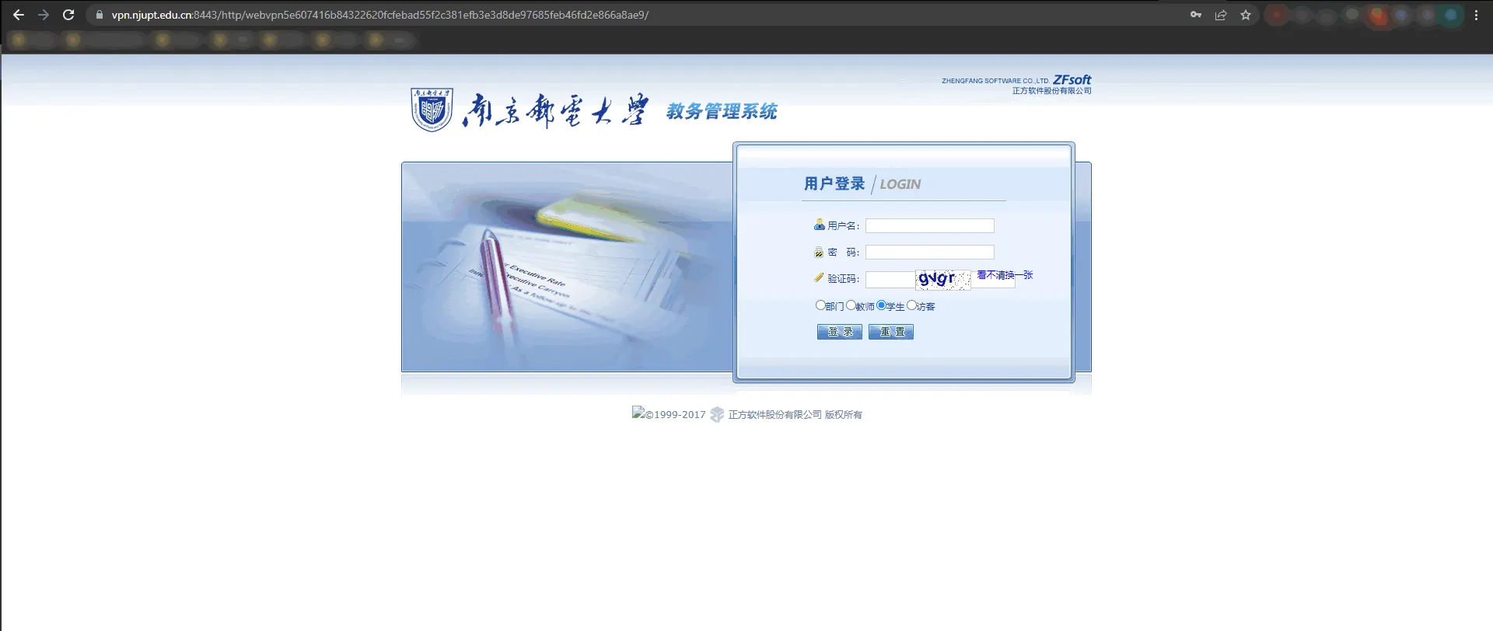Click the ©1999-2017 copyright text
The width and height of the screenshot is (1493, 631).
click(x=675, y=415)
